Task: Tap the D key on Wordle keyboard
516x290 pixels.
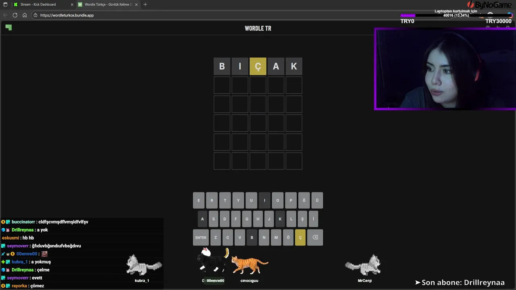Action: [225, 219]
